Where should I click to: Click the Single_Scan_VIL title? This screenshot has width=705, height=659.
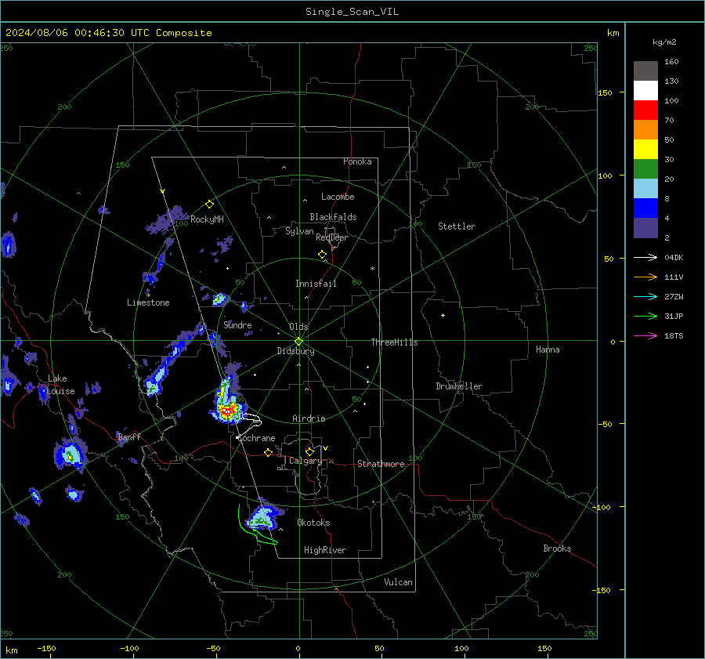point(352,12)
